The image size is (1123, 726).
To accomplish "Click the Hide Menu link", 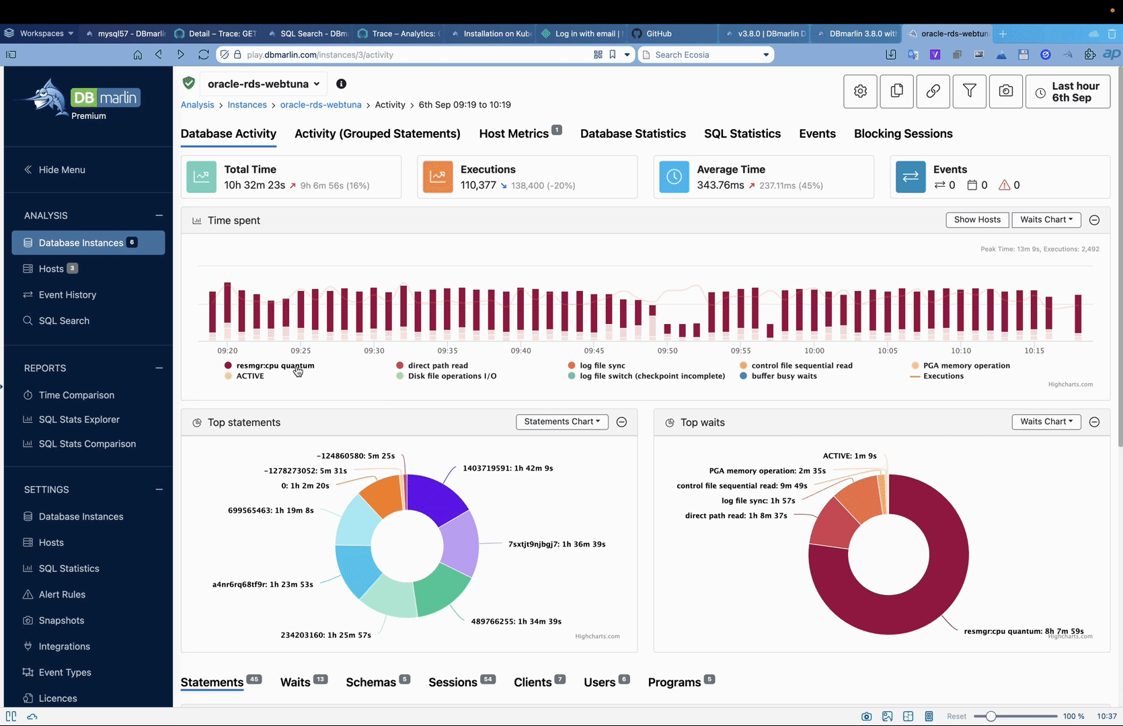I will pos(55,169).
